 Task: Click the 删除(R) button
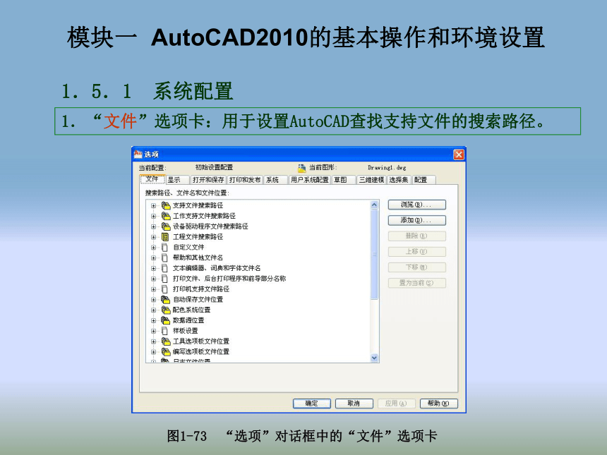417,236
